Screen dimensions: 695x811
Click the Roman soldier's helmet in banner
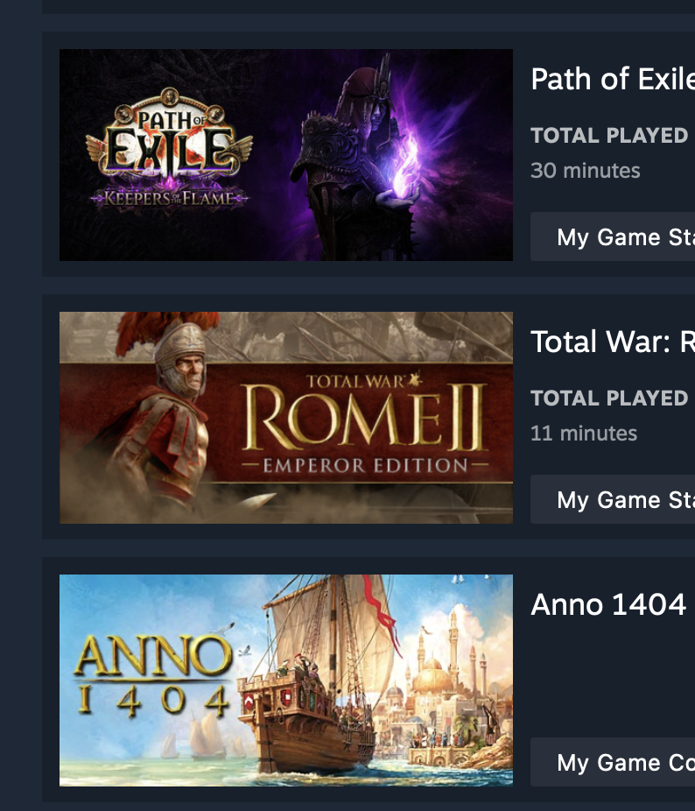click(179, 346)
